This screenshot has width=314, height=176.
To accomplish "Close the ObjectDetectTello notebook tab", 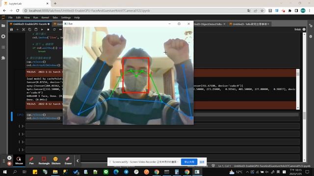I will [x=224, y=24].
